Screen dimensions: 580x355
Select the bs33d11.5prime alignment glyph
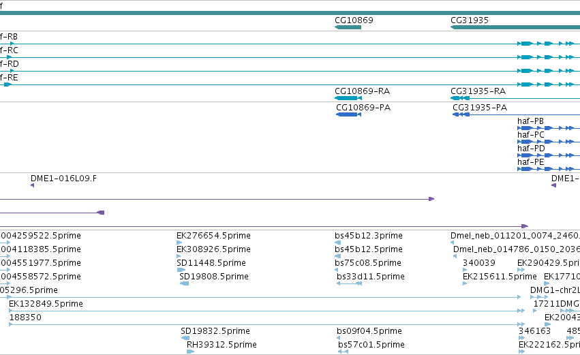349,283
